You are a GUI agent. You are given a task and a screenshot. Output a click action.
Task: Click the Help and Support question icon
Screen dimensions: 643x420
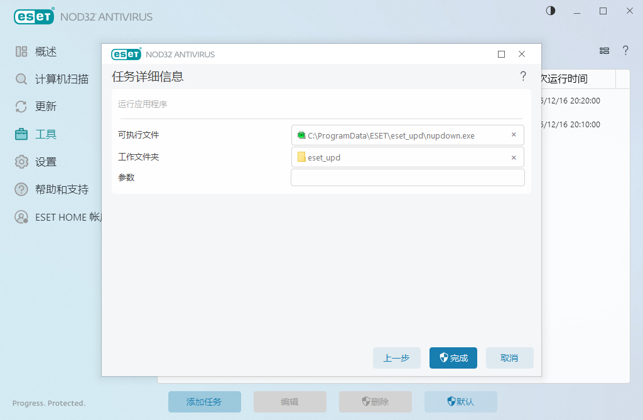(x=21, y=189)
